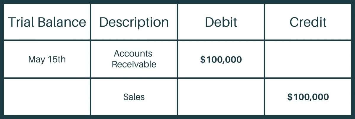Image resolution: width=355 pixels, height=119 pixels.
Task: Select the $100,000 credit amount
Action: click(308, 97)
